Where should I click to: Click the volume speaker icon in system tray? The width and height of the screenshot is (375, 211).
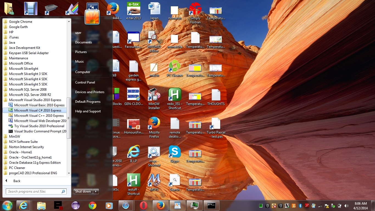pos(346,206)
